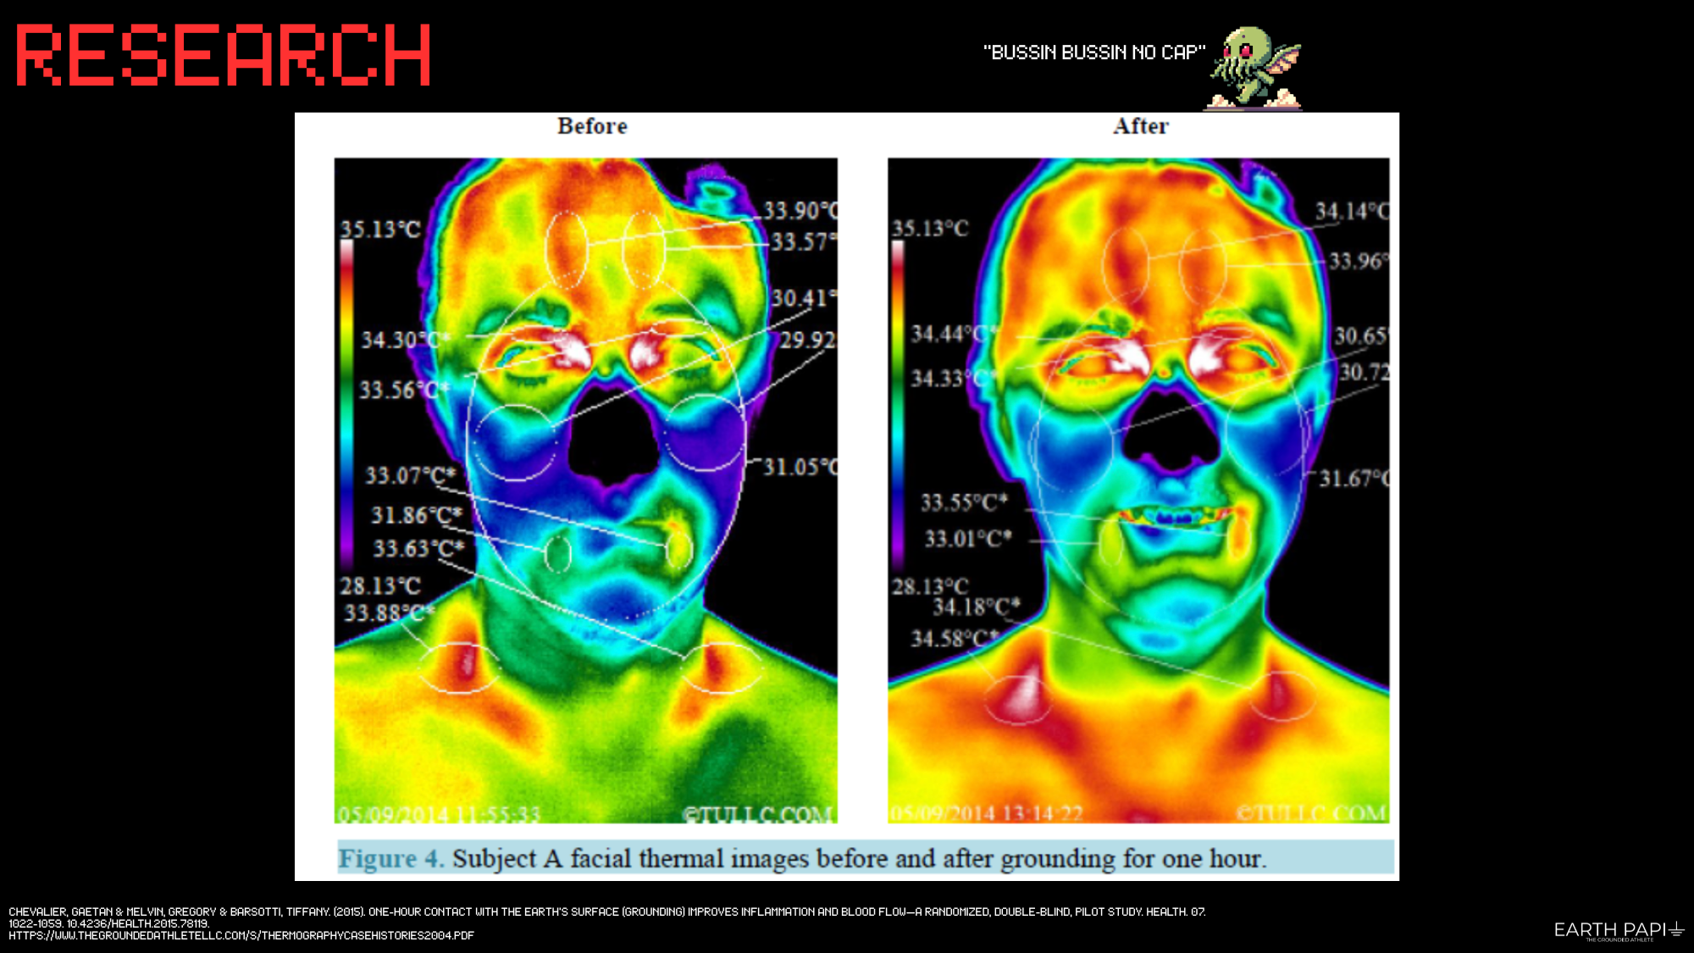Click the RESEARCH heading text
Viewport: 1694px width, 953px height.
[224, 55]
